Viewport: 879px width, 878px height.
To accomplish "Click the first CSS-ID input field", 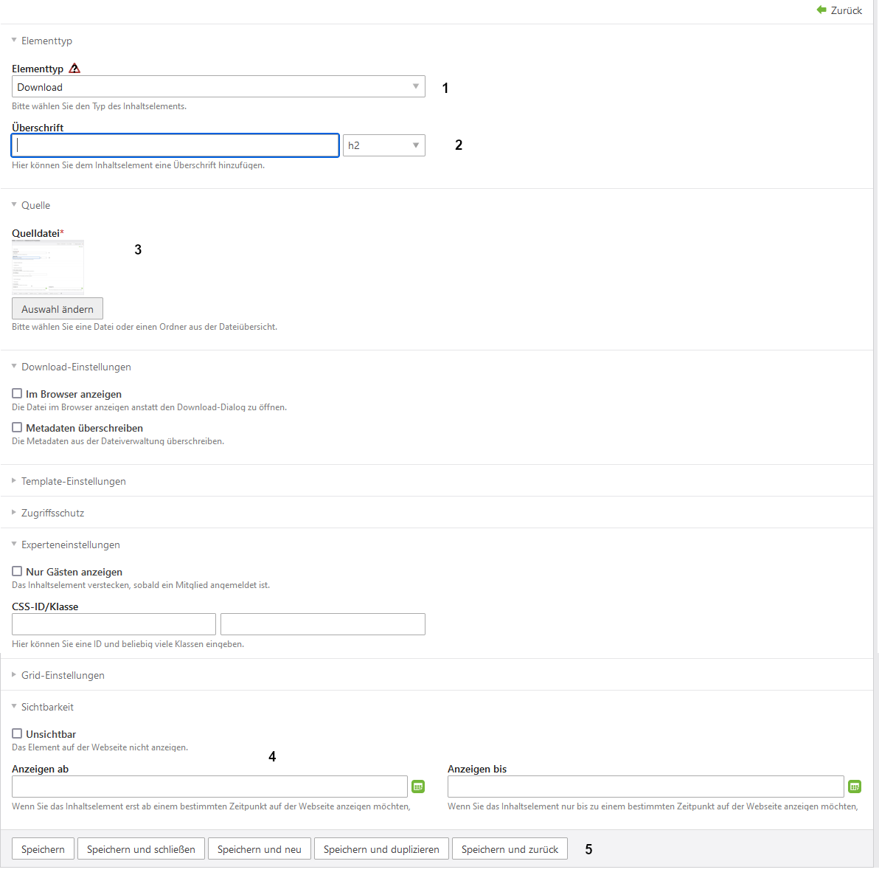I will click(114, 624).
